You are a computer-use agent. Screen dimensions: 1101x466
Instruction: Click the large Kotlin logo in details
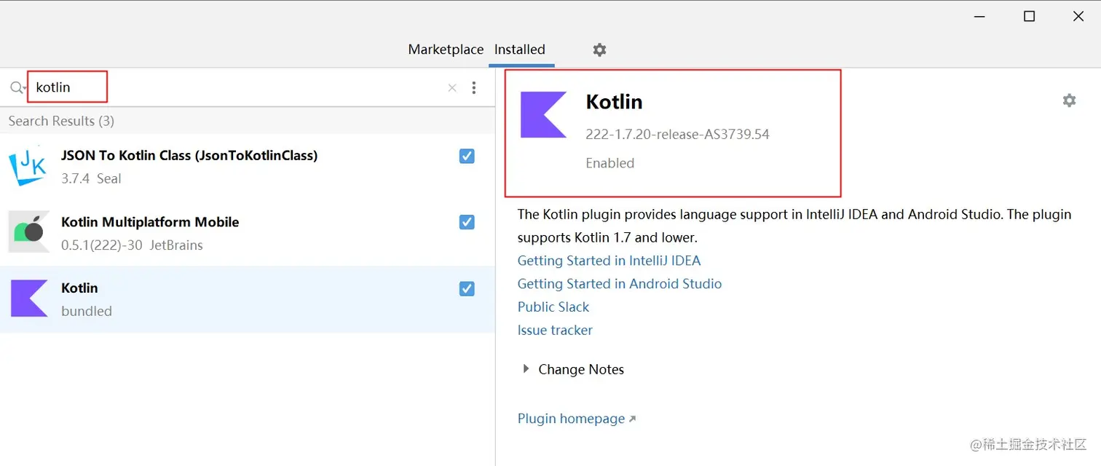point(543,115)
